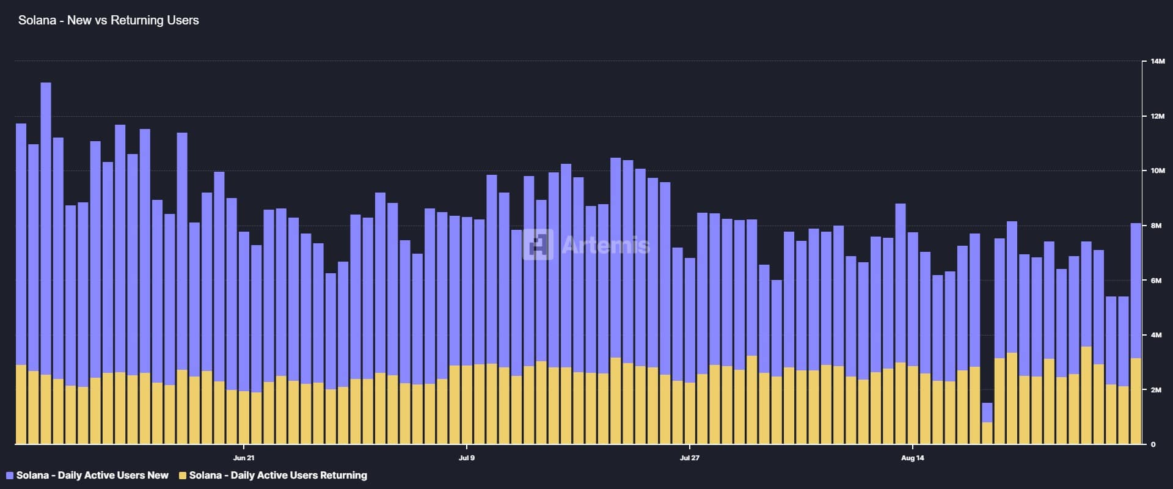Click the 0 y-axis label

(x=1153, y=444)
